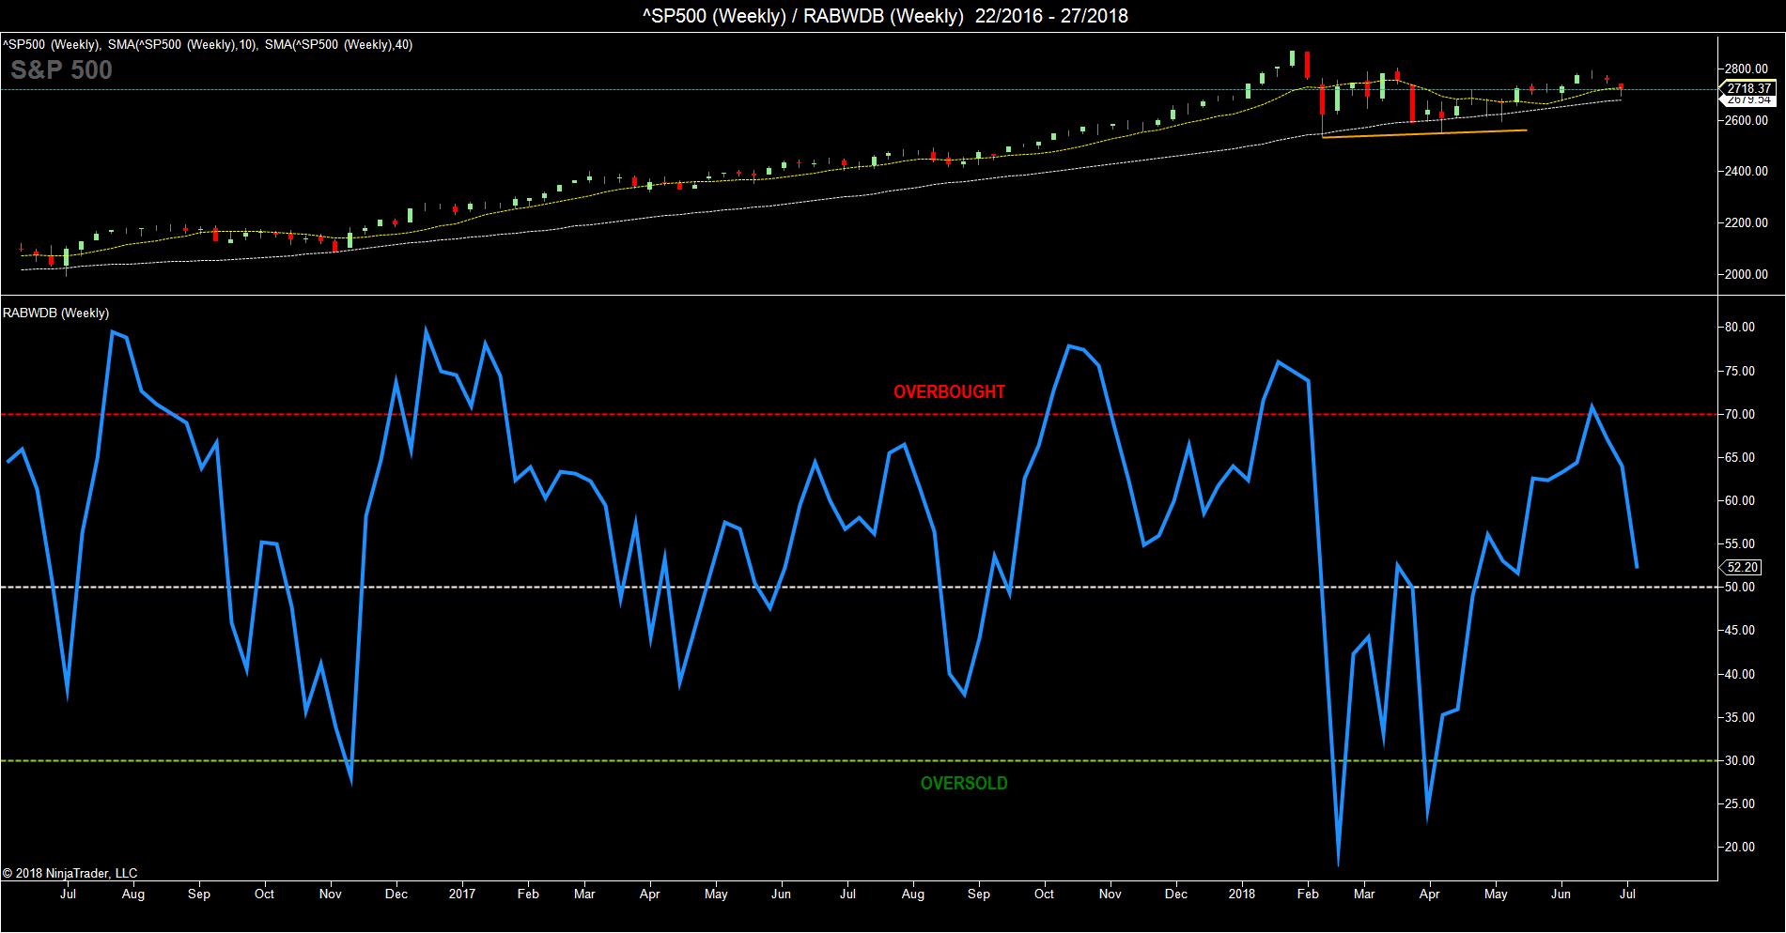Click the 2600.00 price axis label
Screen dimensions: 1786x933
tap(1747, 121)
